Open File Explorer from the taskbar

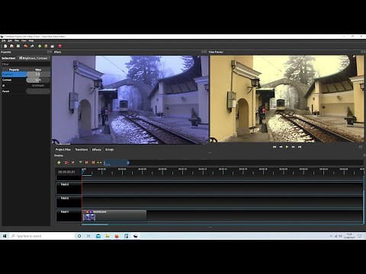pyautogui.click(x=108, y=236)
